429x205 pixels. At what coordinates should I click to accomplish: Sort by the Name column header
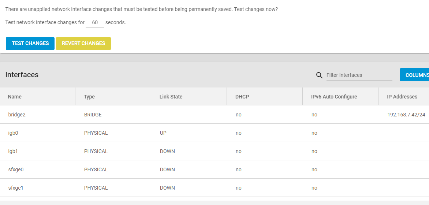[15, 97]
